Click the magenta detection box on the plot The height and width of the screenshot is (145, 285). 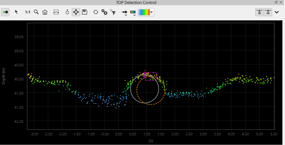coord(151,77)
